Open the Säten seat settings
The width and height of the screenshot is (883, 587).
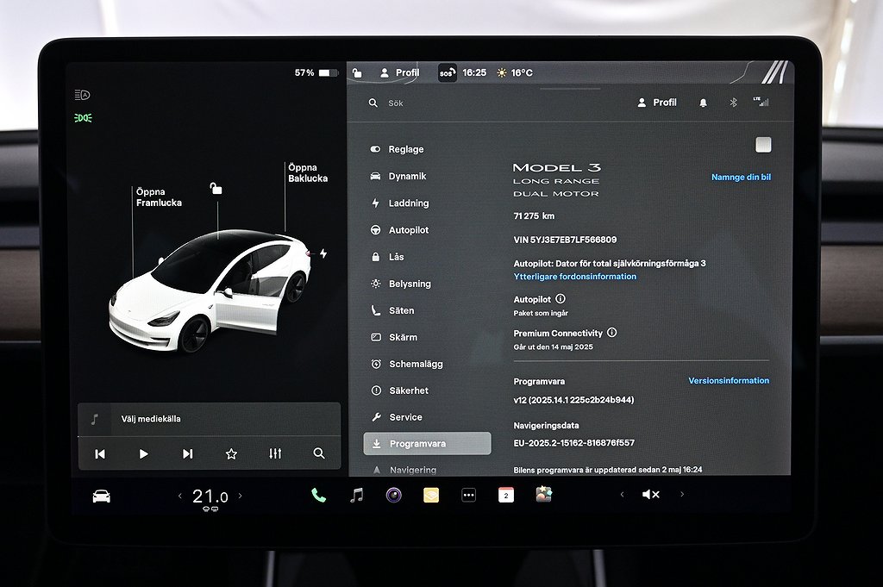pos(392,310)
